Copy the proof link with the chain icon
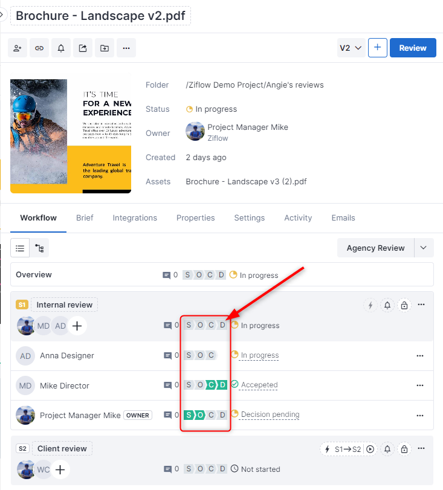 [39, 48]
